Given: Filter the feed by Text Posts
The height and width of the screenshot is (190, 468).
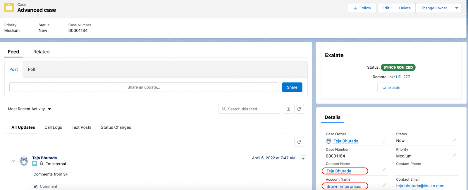Looking at the screenshot, I should tap(81, 127).
